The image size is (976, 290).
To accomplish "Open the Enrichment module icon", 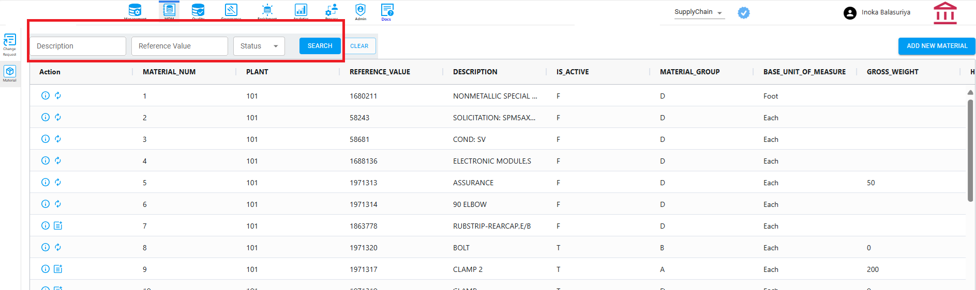I will pyautogui.click(x=267, y=11).
